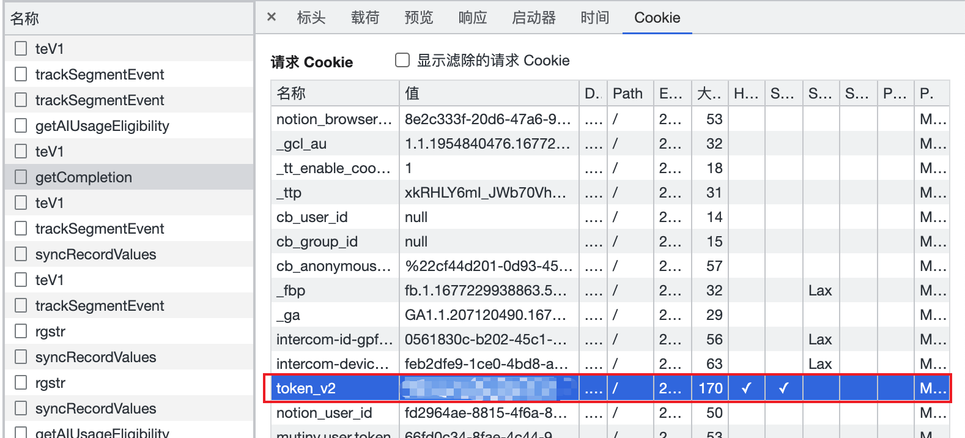
Task: Click null value of cb_group_id
Action: point(416,242)
